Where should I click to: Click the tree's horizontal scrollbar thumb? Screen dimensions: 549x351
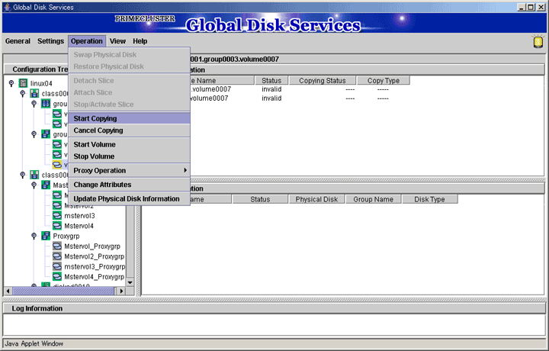[64, 291]
